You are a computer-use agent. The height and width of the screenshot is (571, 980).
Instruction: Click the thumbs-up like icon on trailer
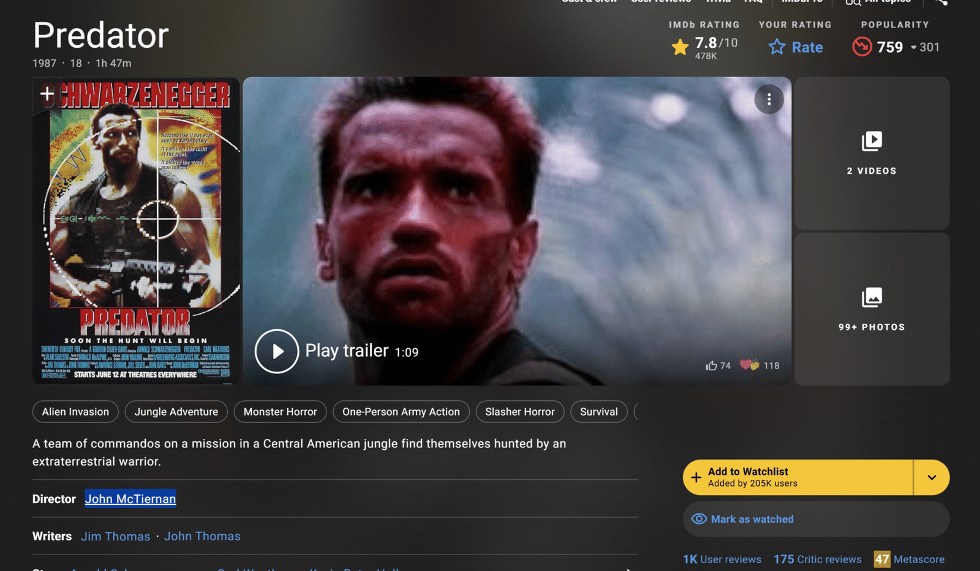711,365
